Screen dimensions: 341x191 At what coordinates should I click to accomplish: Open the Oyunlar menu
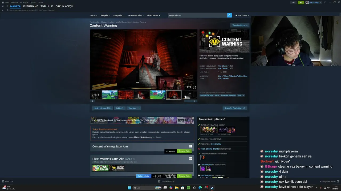pyautogui.click(x=33, y=2)
